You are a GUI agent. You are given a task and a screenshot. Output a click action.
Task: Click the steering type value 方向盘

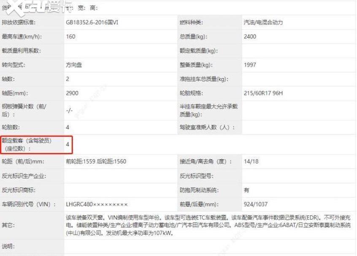click(x=74, y=65)
